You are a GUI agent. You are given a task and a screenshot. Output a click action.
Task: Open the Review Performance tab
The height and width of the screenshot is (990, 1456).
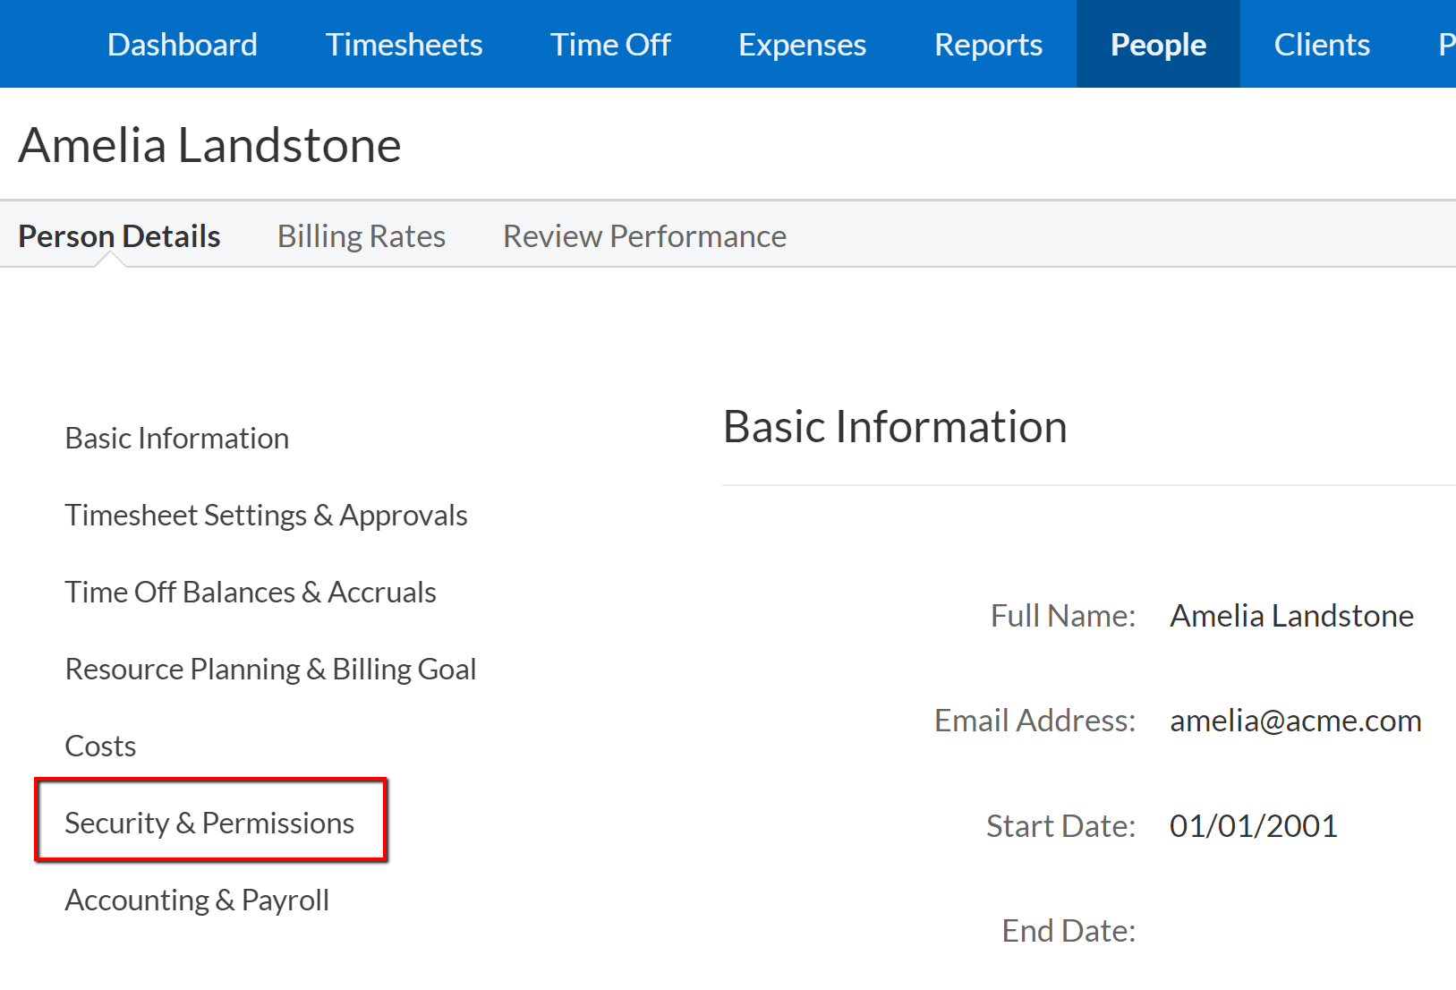tap(644, 236)
